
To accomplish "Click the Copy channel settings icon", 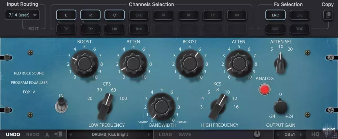I will click(x=328, y=15).
